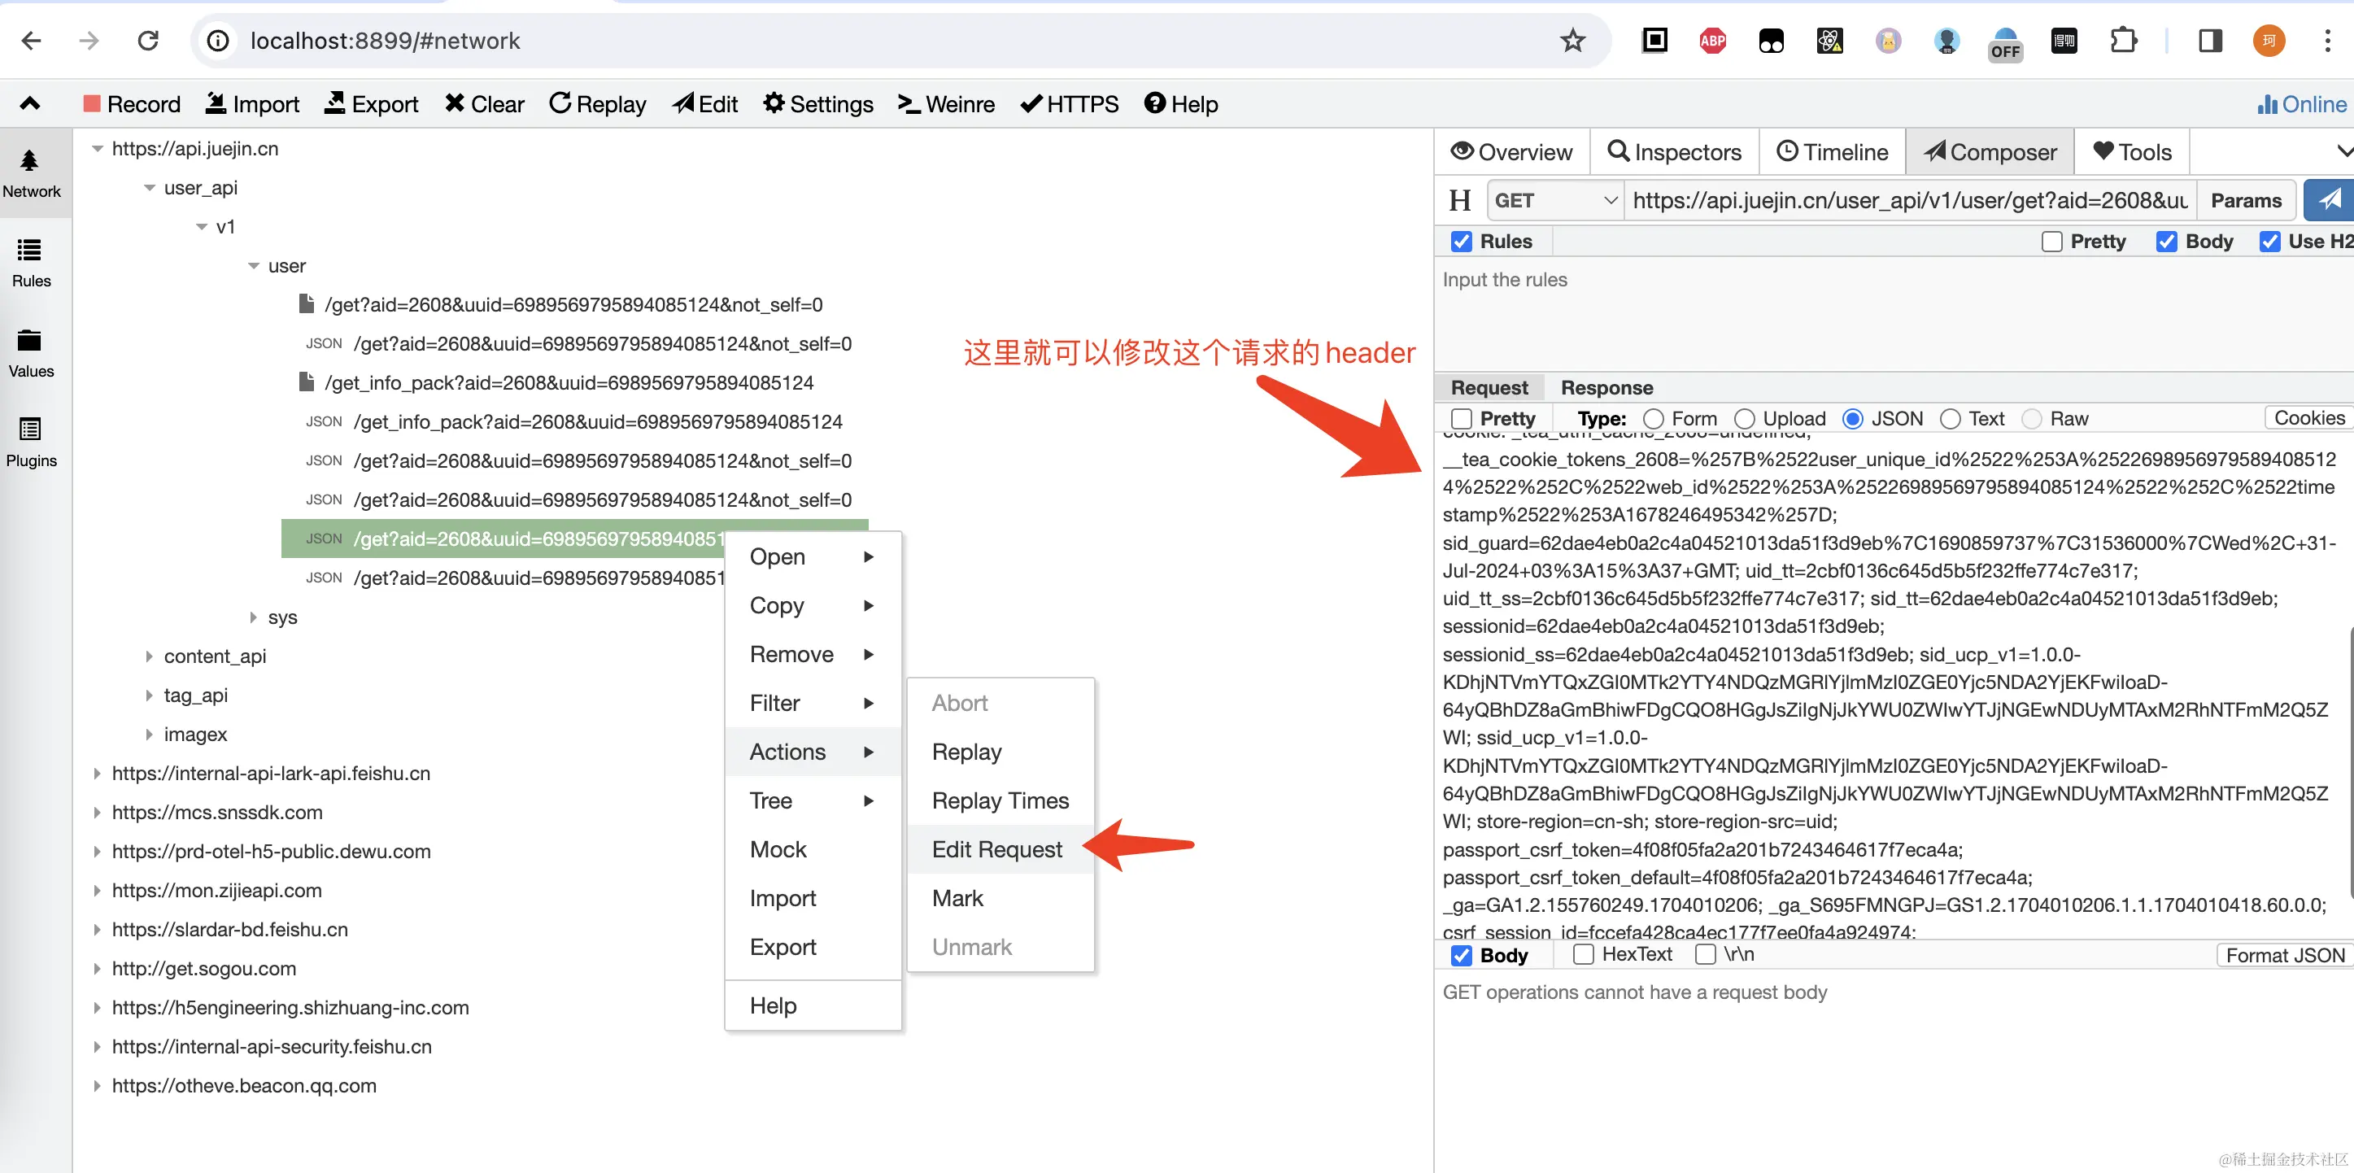The image size is (2354, 1173).
Task: Expand the content_api tree node
Action: [x=149, y=656]
